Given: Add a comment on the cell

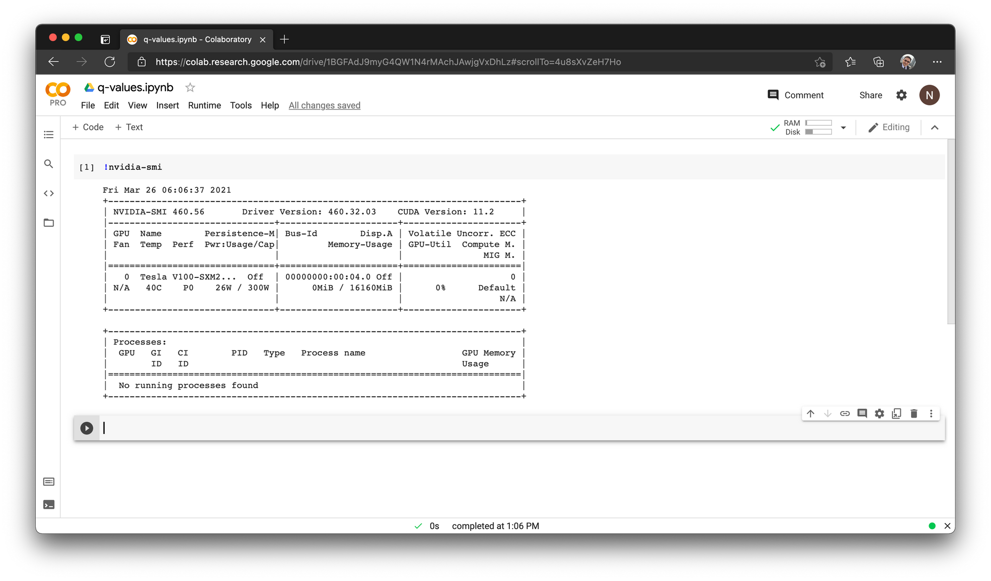Looking at the screenshot, I should click(862, 414).
